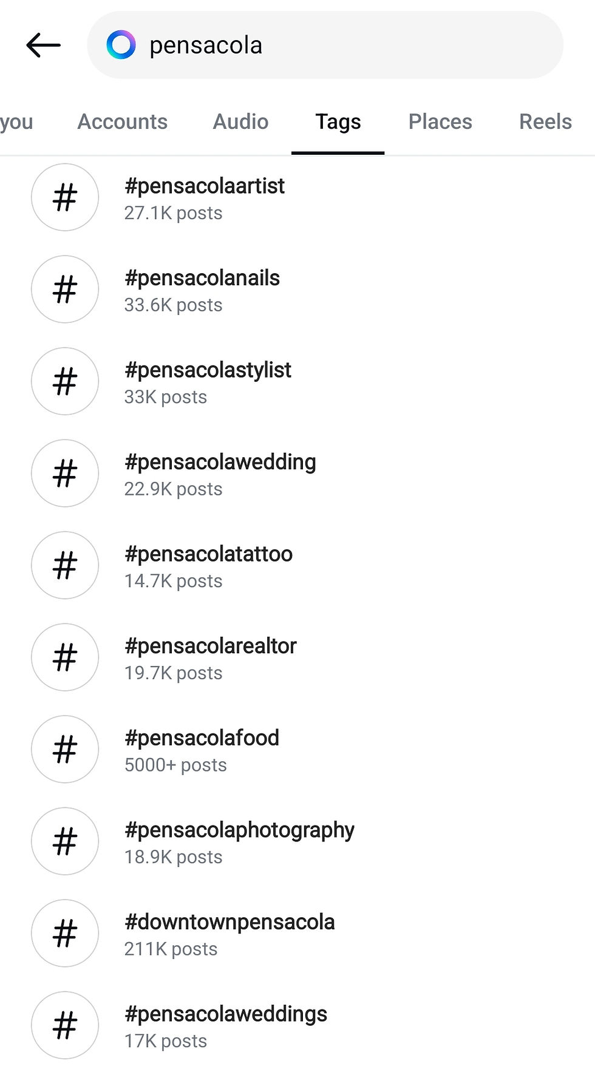Click the hashtag icon beside #pensacolaartist
The width and height of the screenshot is (595, 1072).
click(x=65, y=198)
